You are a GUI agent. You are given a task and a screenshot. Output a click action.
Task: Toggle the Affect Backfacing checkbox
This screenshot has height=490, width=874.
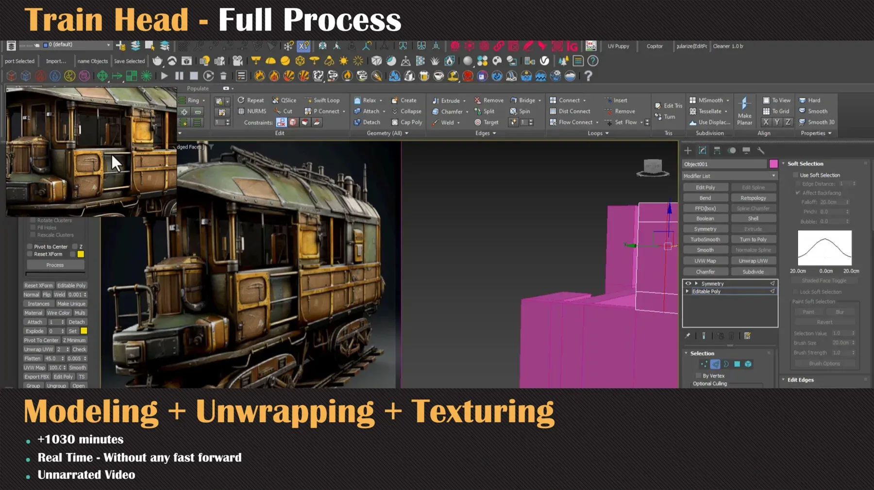797,193
